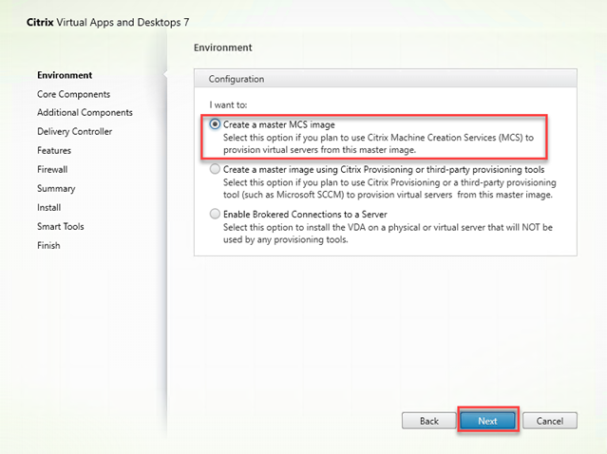Go to Delivery Controller step
The width and height of the screenshot is (607, 454).
tap(75, 132)
